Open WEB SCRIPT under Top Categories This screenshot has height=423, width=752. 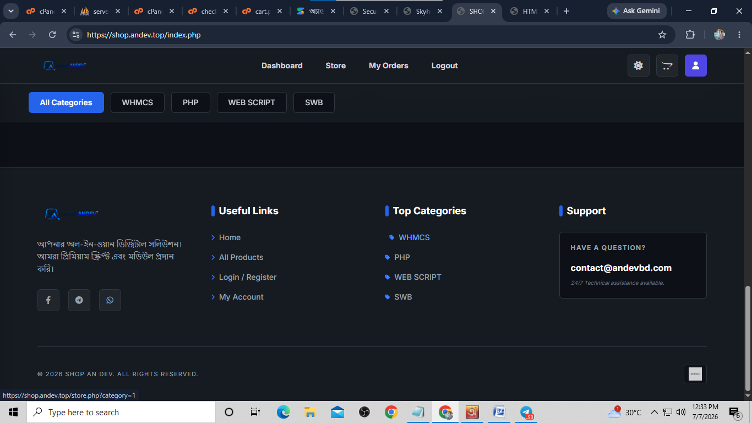(x=417, y=277)
